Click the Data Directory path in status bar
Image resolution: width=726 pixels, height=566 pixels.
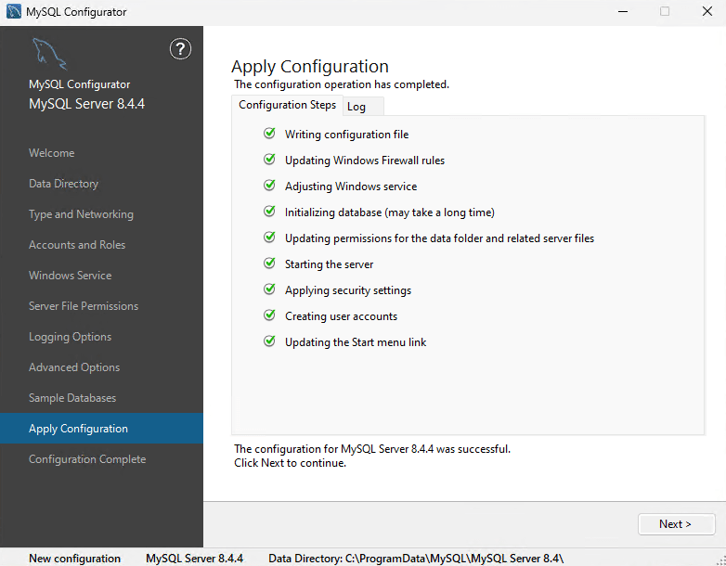click(x=416, y=559)
